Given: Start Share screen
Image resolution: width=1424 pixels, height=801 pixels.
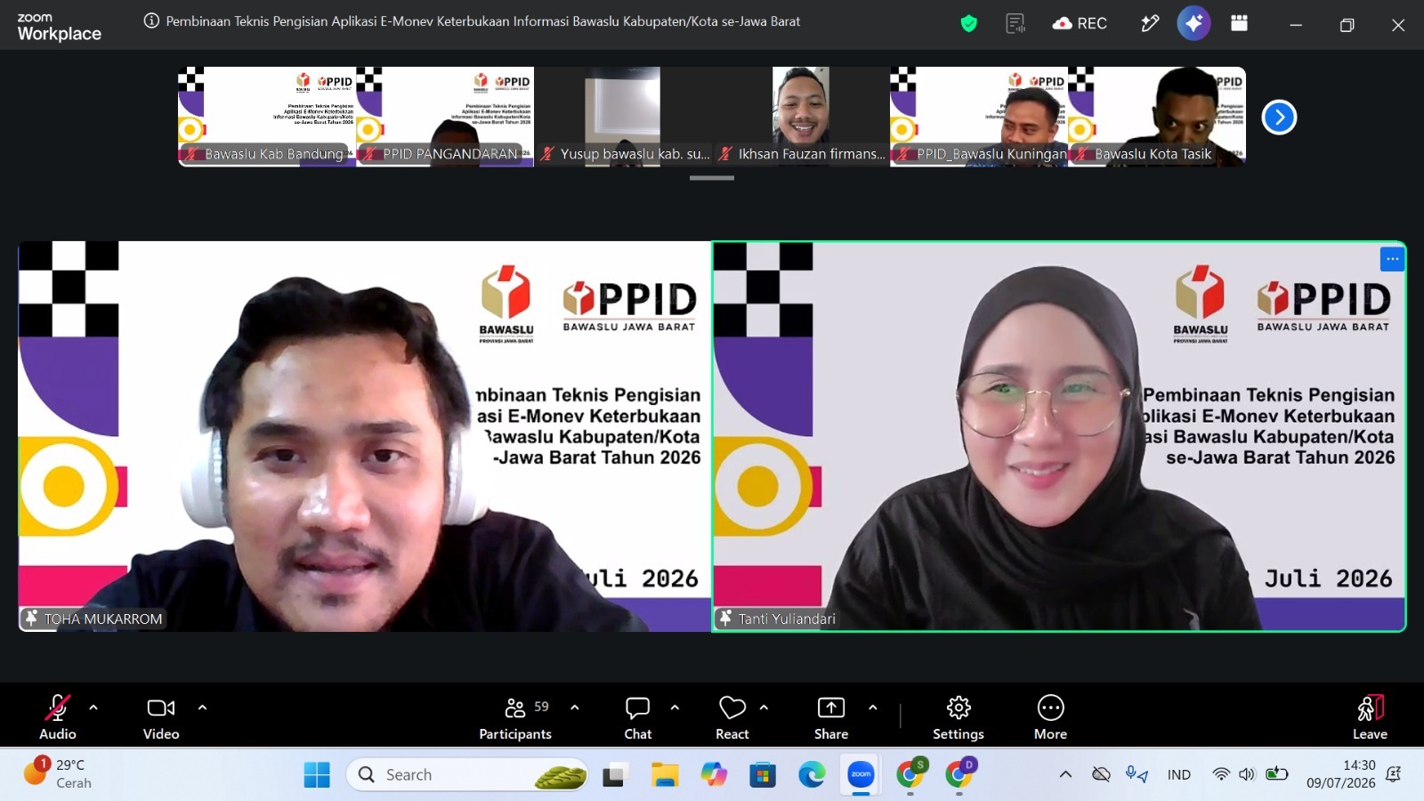Looking at the screenshot, I should (831, 716).
